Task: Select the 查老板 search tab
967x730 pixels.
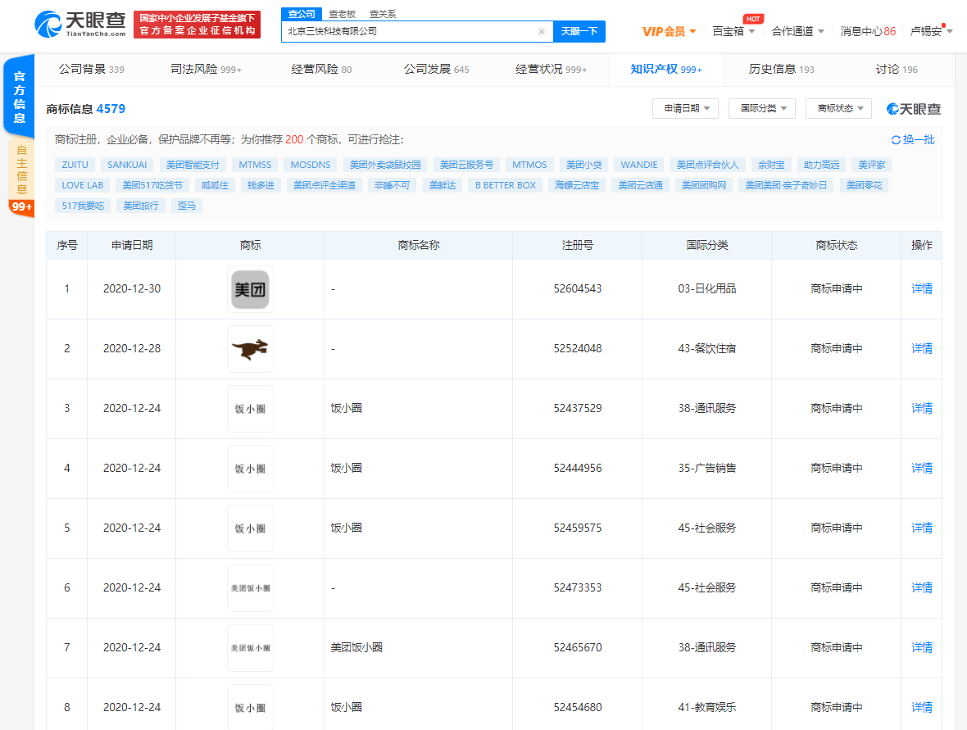Action: (343, 14)
